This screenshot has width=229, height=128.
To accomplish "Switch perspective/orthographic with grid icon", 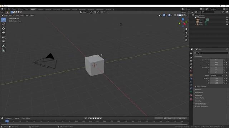I will [x=186, y=40].
